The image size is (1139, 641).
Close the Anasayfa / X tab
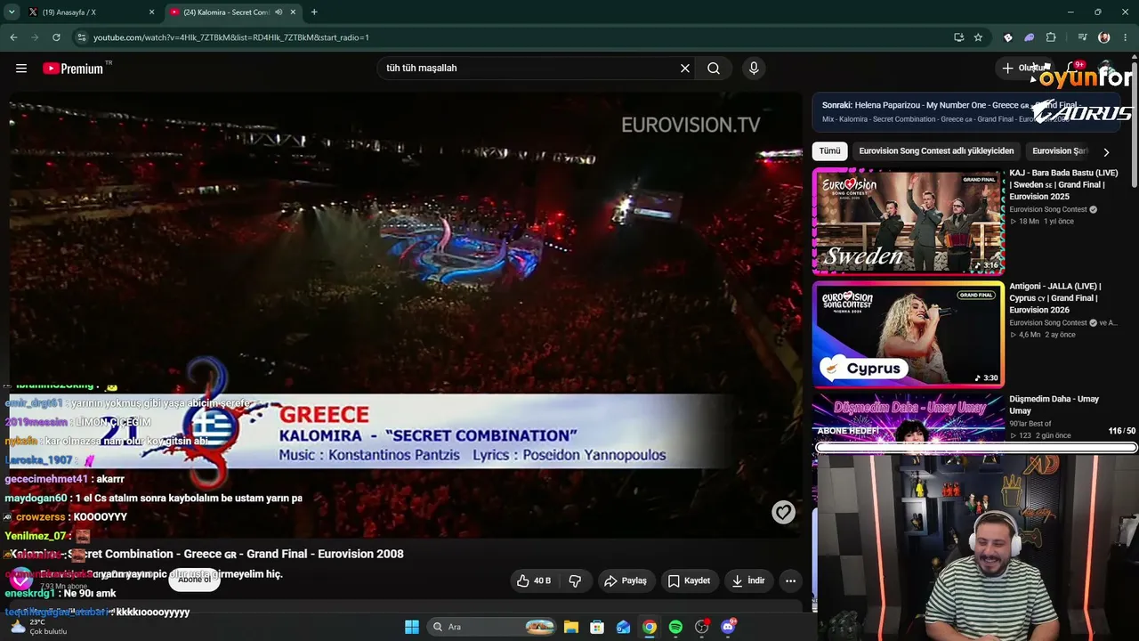(x=151, y=12)
